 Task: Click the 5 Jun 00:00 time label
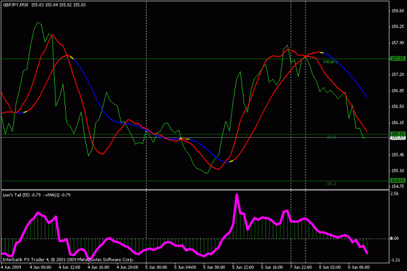(x=156, y=267)
